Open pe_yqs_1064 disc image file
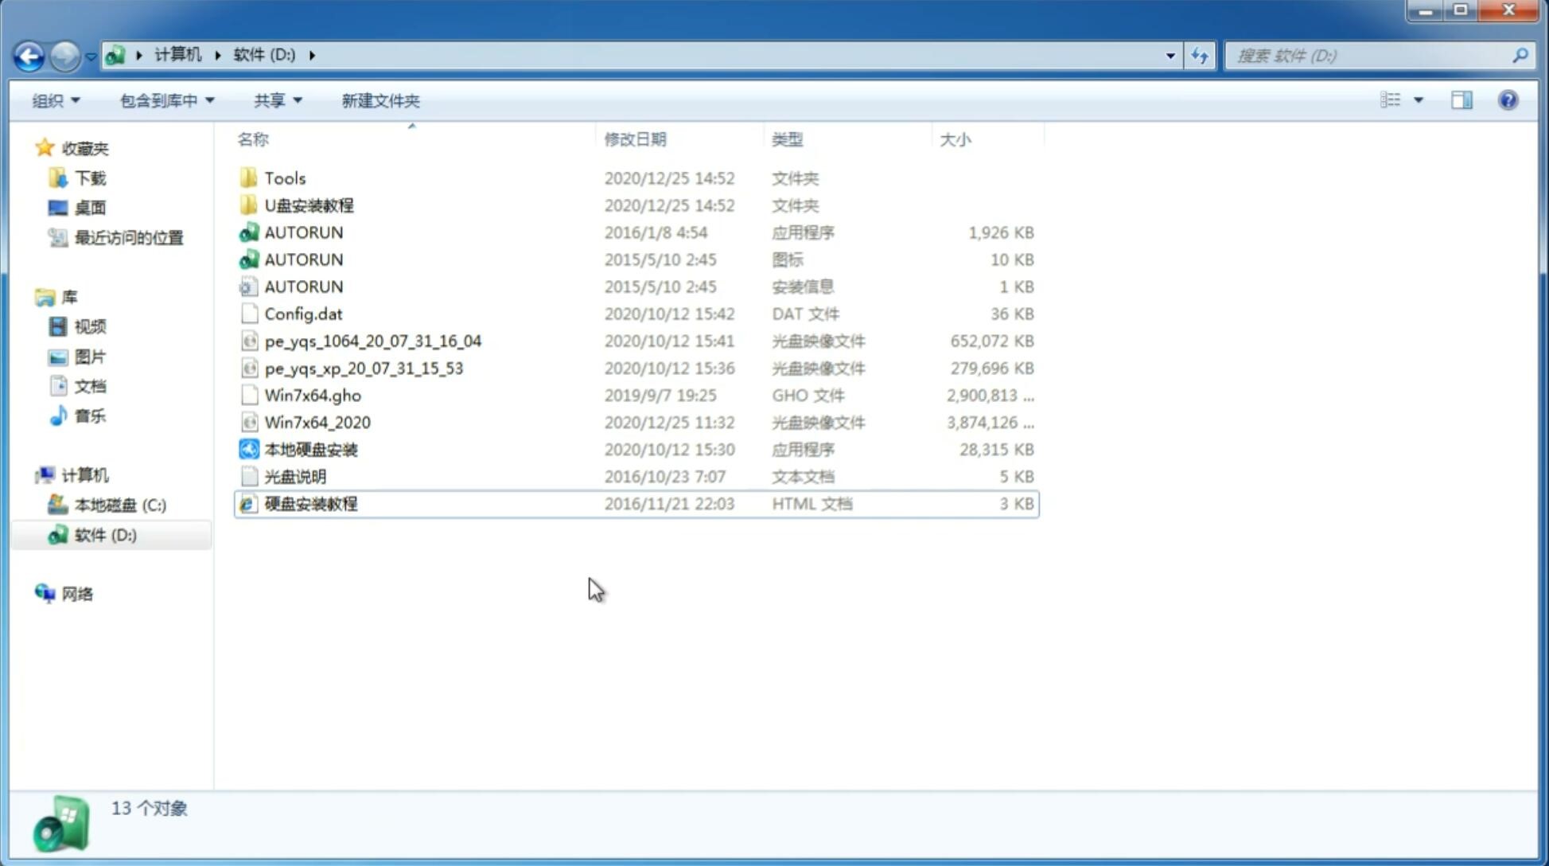This screenshot has width=1549, height=866. (x=373, y=339)
